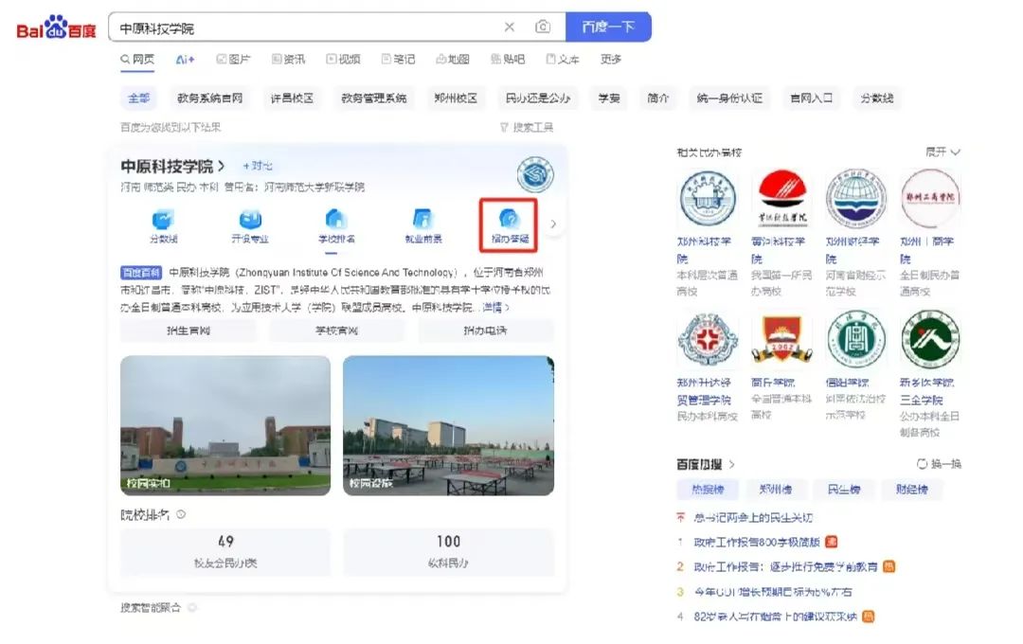Viewport: 1023px width, 644px height.
Task: Open the 百度热搜 heading
Action: click(706, 465)
